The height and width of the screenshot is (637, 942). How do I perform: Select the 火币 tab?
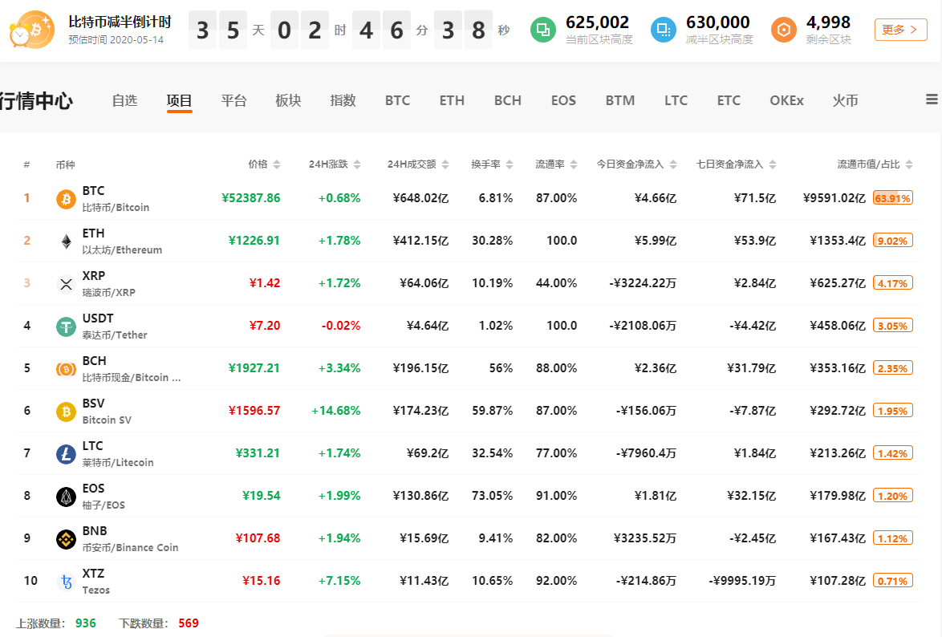point(845,100)
